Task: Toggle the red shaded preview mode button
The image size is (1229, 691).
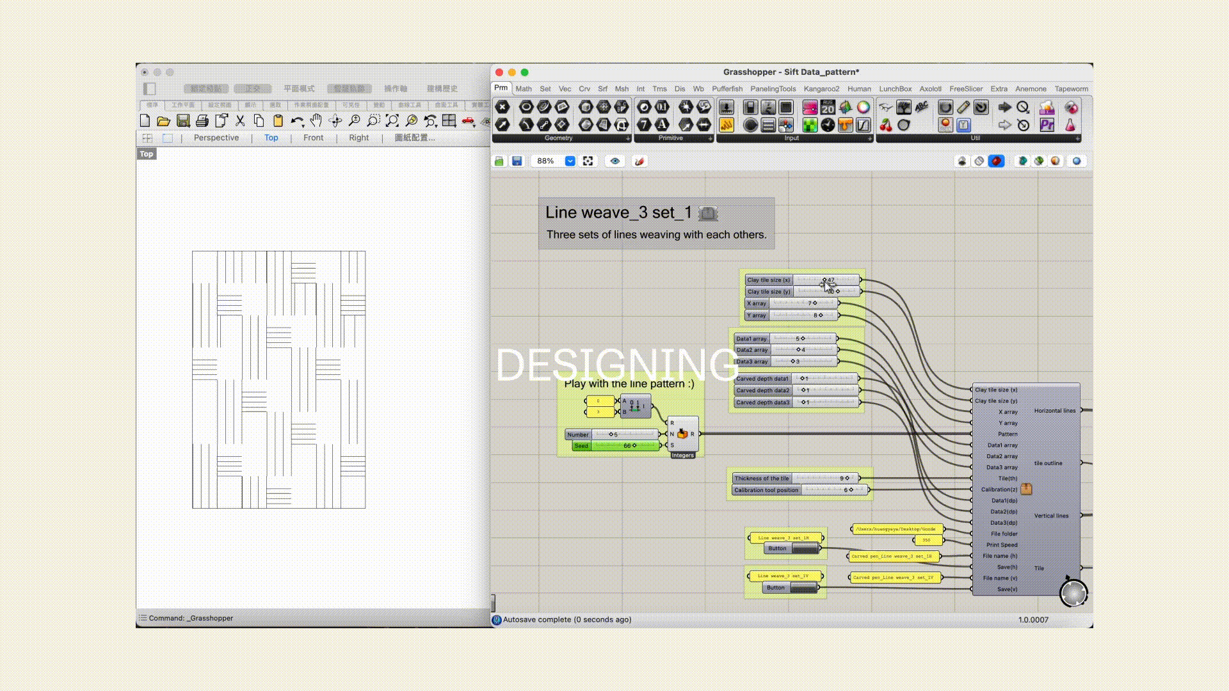Action: [x=996, y=161]
